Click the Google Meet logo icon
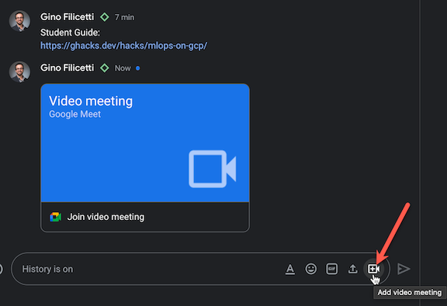The image size is (447, 306). point(56,217)
